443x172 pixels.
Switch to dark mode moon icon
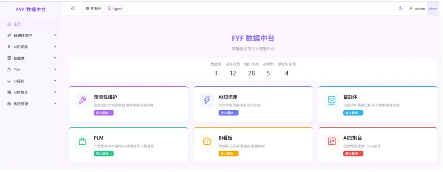401,8
